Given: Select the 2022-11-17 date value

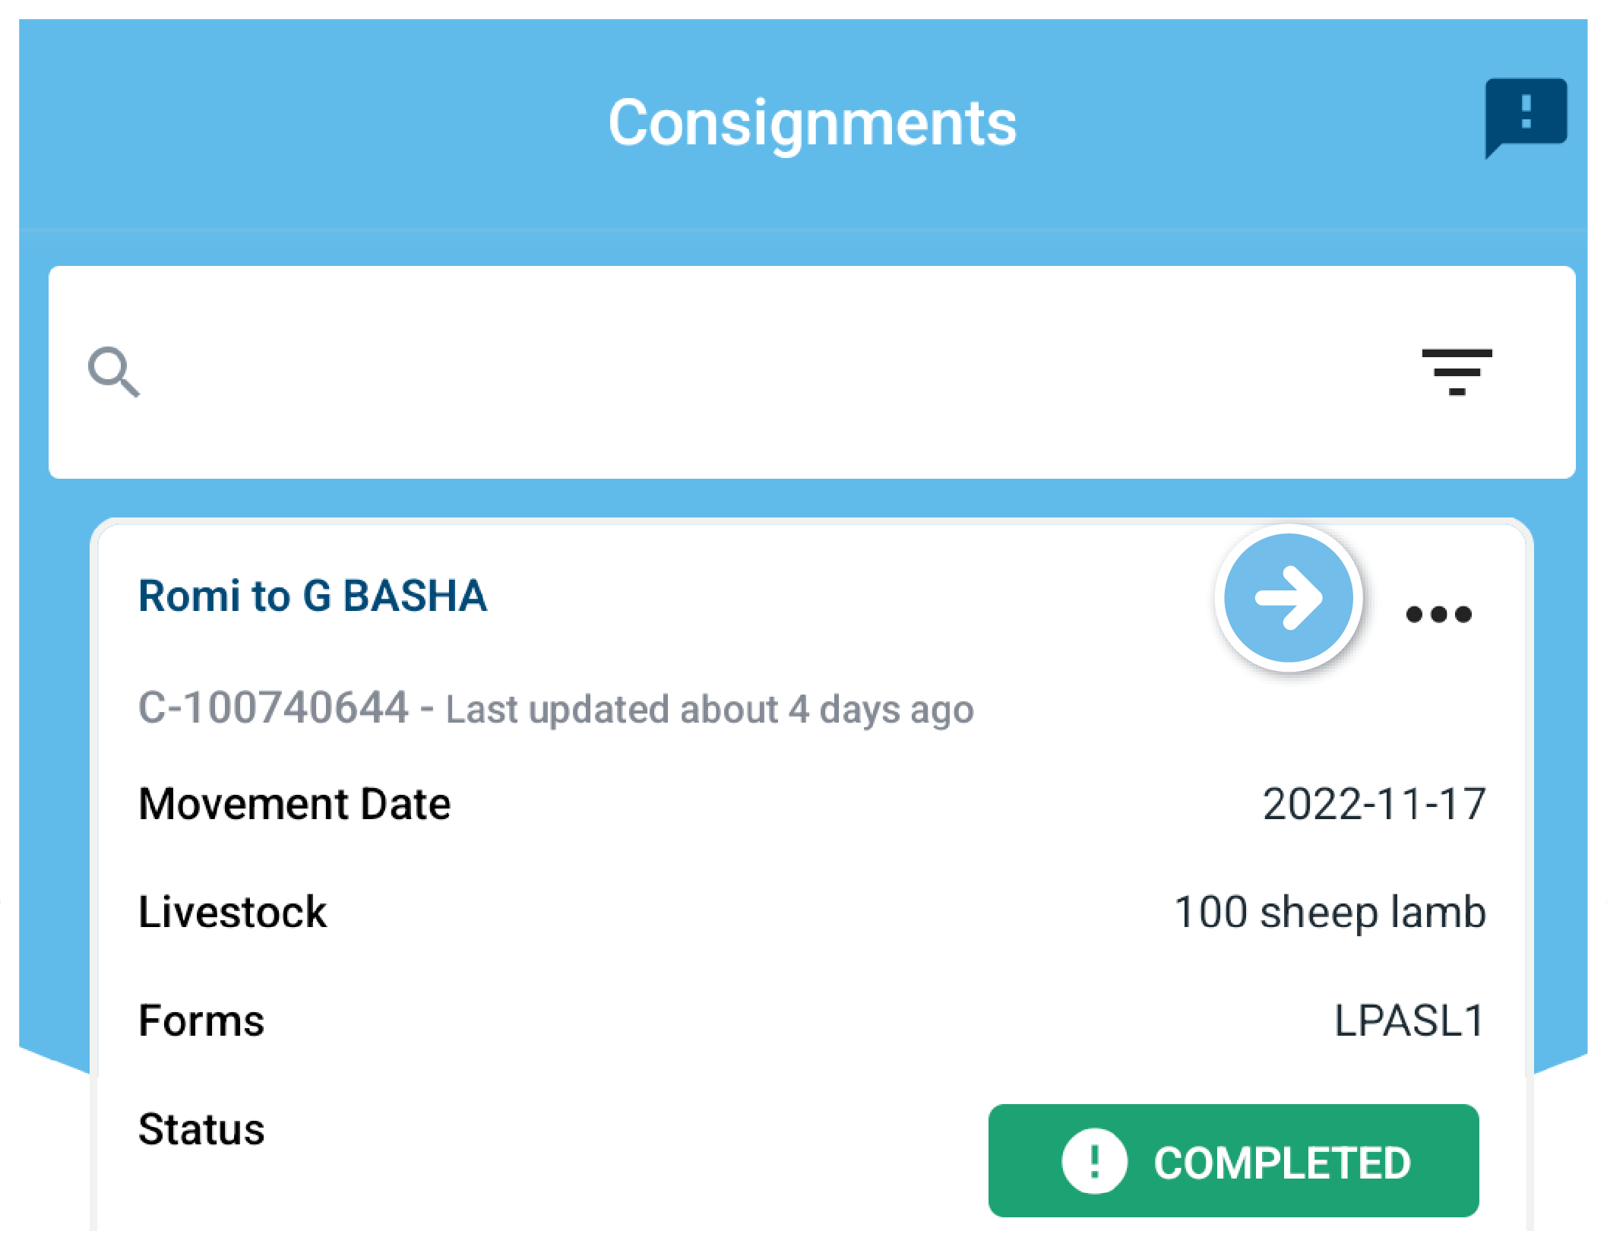Looking at the screenshot, I should (x=1373, y=804).
